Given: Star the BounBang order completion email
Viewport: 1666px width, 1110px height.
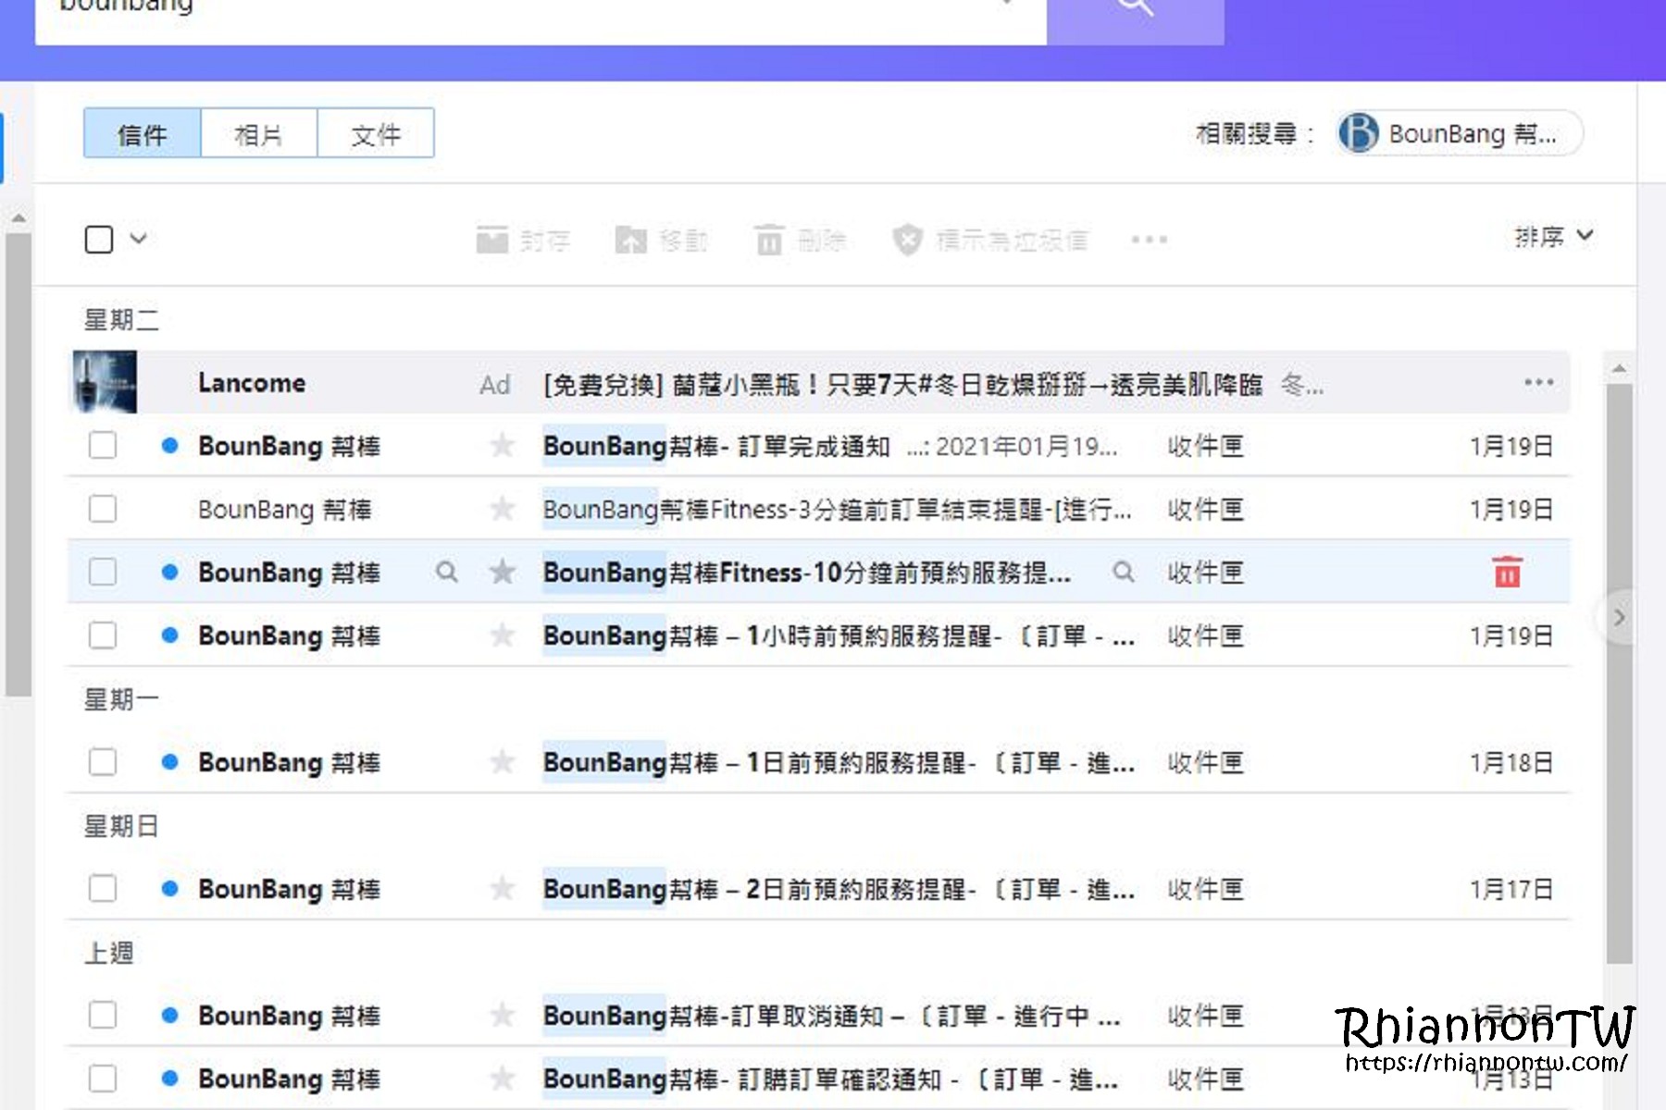Looking at the screenshot, I should click(503, 446).
